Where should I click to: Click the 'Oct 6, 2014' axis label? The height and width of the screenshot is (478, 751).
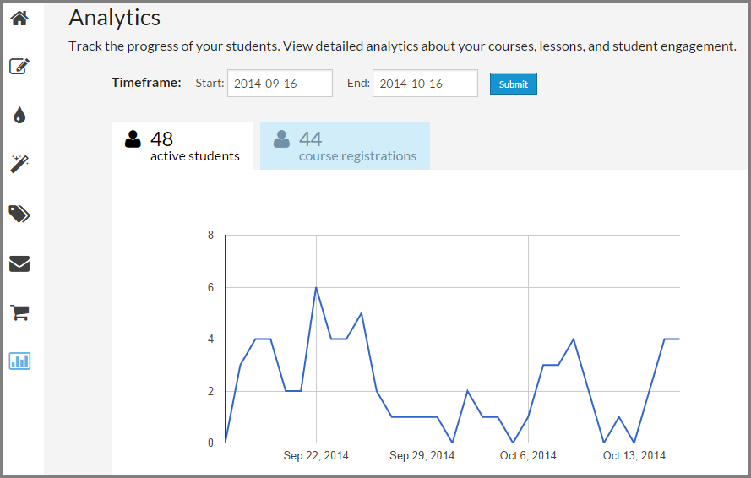[528, 455]
